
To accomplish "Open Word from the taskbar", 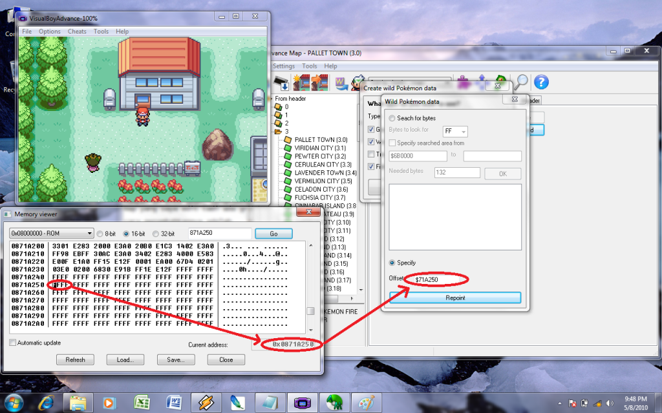I will 174,403.
